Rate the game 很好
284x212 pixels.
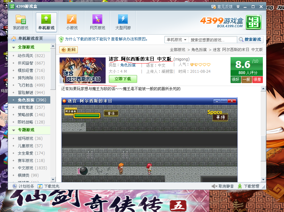235,80
